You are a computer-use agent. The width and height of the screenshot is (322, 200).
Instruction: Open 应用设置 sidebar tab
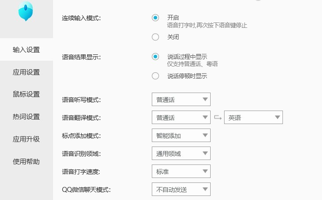pyautogui.click(x=26, y=72)
